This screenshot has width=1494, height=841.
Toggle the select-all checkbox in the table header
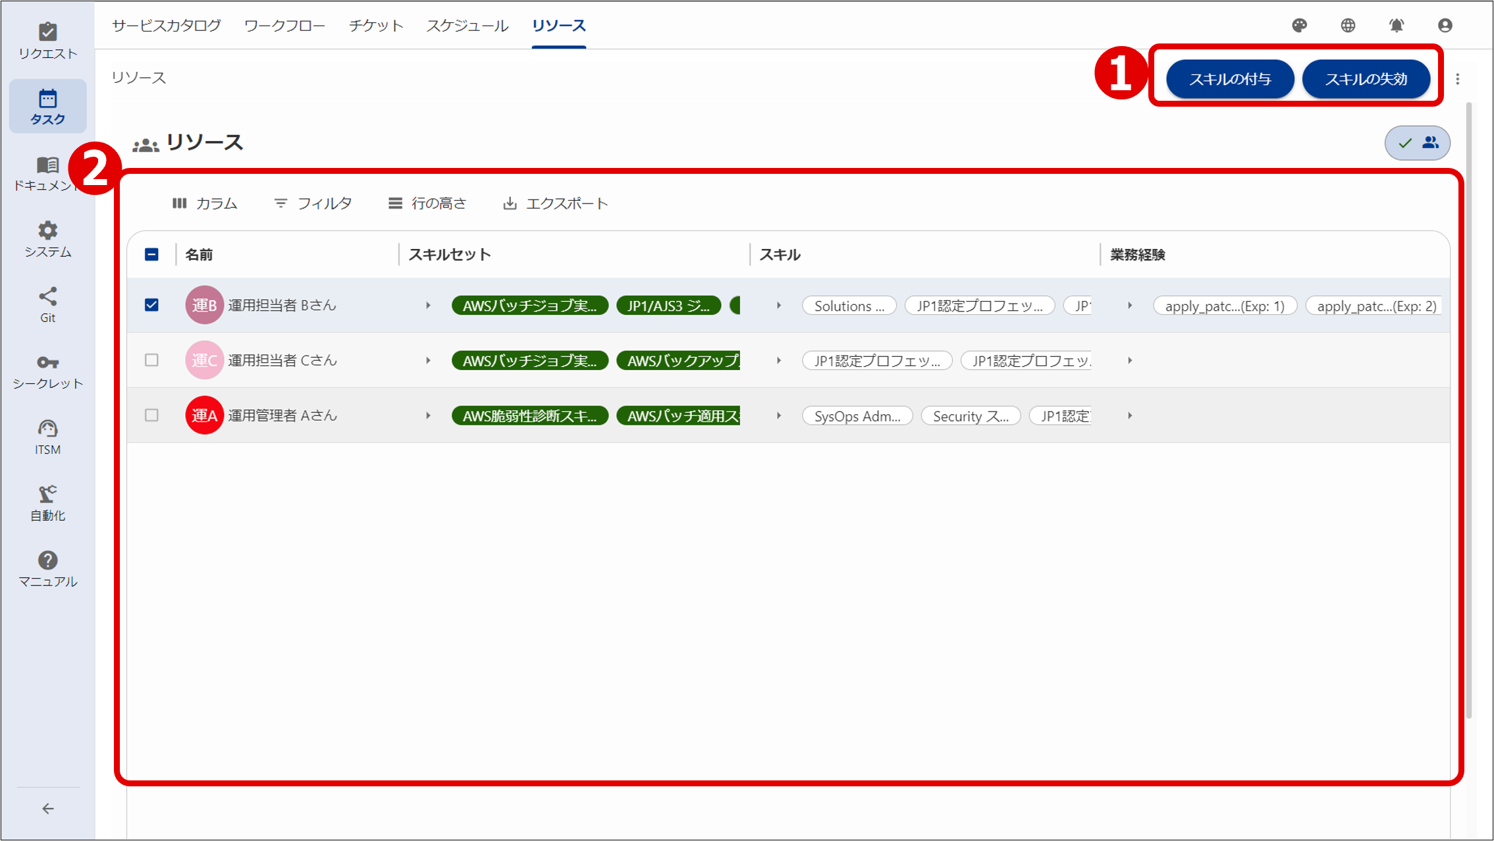151,254
